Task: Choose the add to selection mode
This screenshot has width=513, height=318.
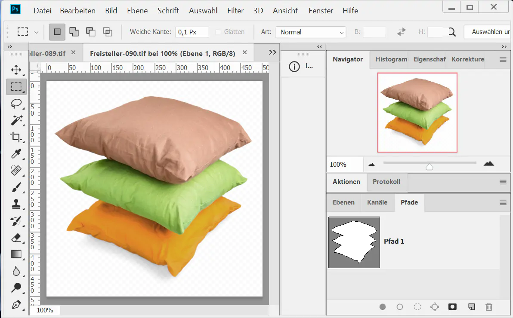Action: coord(74,32)
